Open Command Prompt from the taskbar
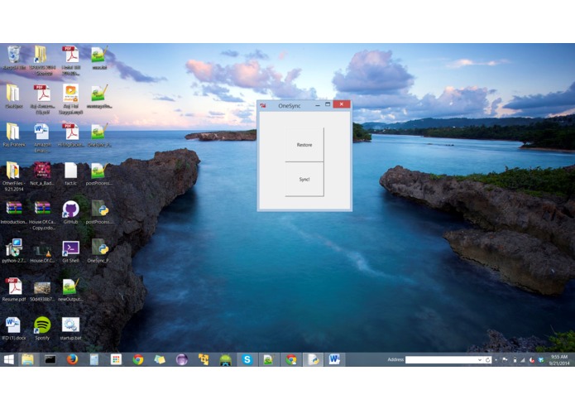Image resolution: width=575 pixels, height=409 pixels. pos(50,359)
